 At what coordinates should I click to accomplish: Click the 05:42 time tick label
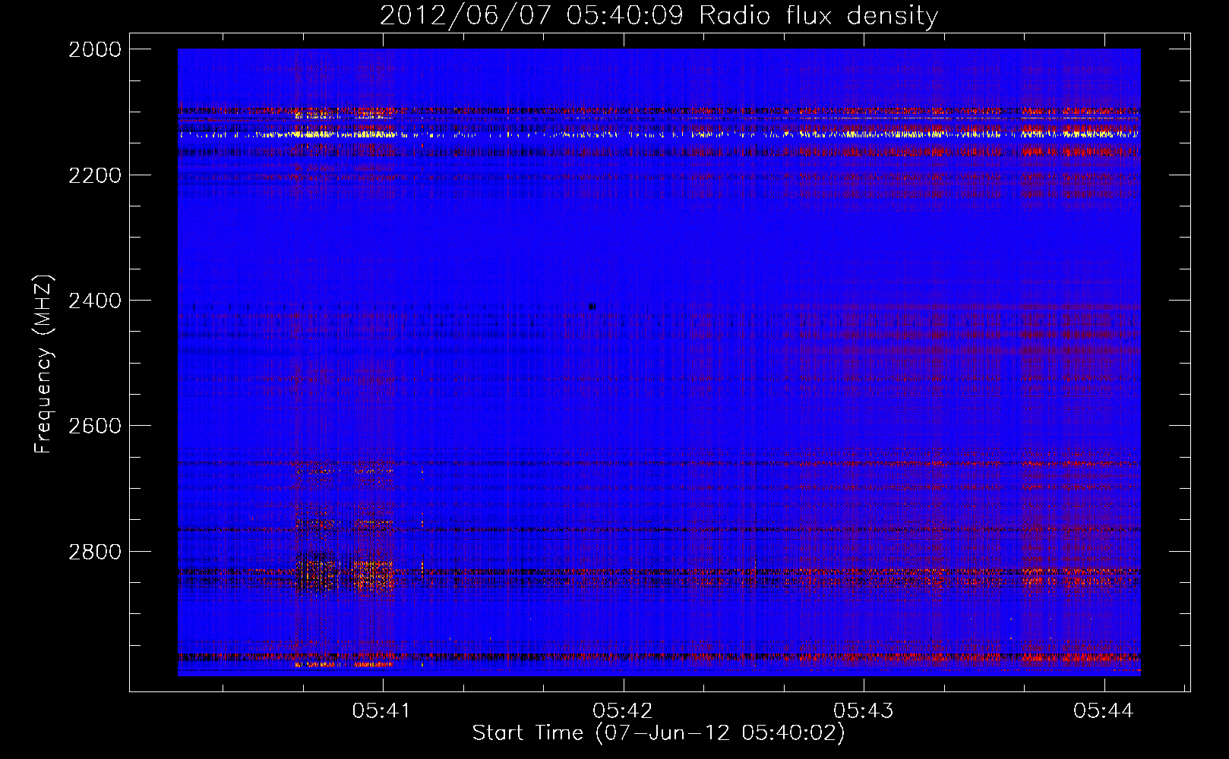pyautogui.click(x=623, y=710)
